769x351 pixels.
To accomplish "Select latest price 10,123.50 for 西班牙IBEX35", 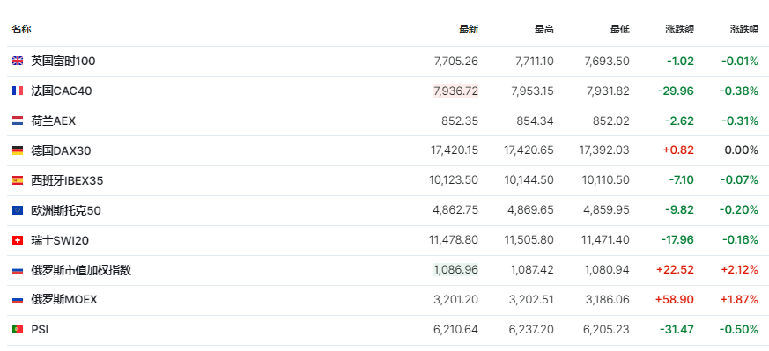I will [x=454, y=180].
